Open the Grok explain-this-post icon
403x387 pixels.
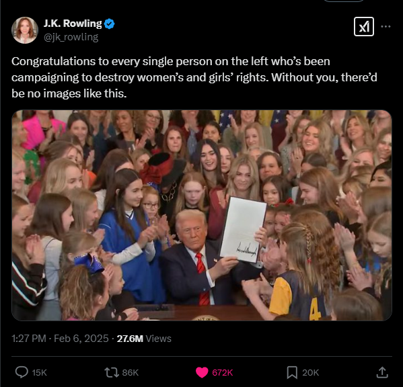pos(364,27)
